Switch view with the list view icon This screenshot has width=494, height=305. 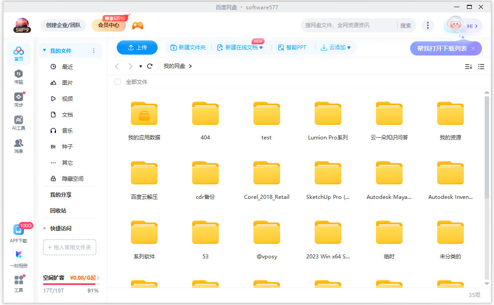pos(481,67)
